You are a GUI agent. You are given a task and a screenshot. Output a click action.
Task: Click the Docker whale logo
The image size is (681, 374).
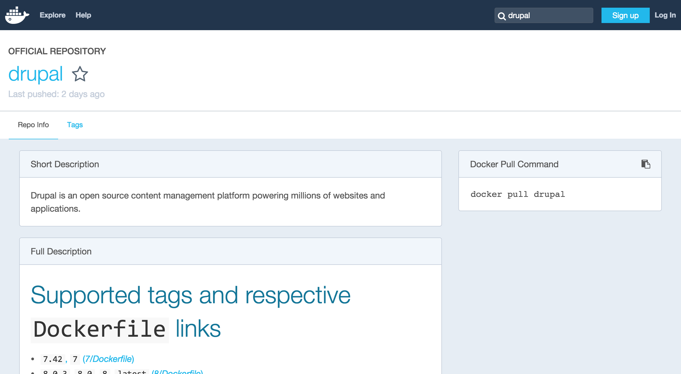point(17,15)
